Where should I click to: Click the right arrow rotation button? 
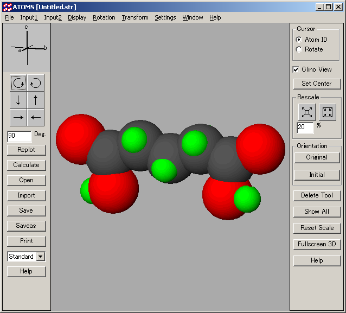(18, 117)
